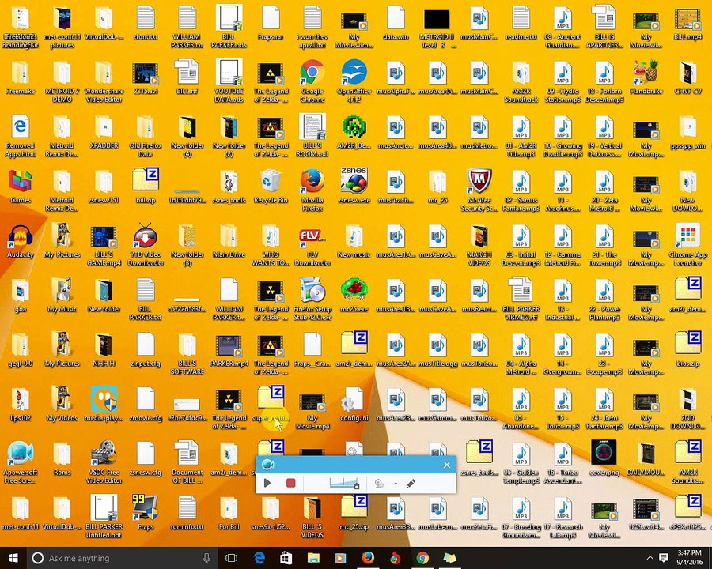Open VSDC Free Video Editor shortcut

[104, 463]
